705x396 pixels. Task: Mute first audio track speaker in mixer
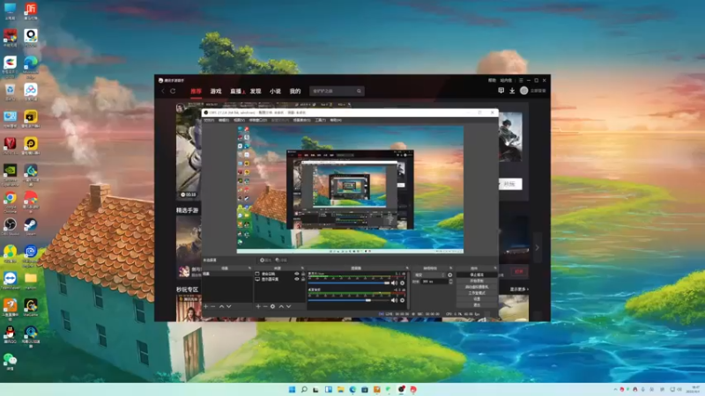[x=394, y=282]
